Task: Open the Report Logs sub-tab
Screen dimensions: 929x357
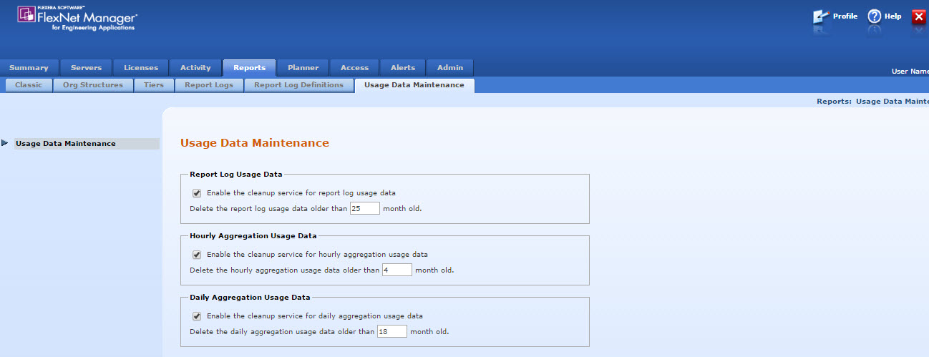Action: (208, 85)
